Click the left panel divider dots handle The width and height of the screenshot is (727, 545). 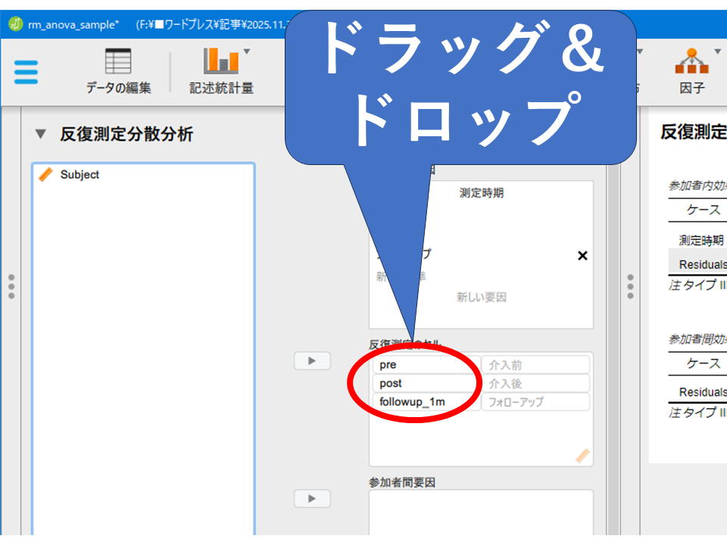[x=11, y=287]
